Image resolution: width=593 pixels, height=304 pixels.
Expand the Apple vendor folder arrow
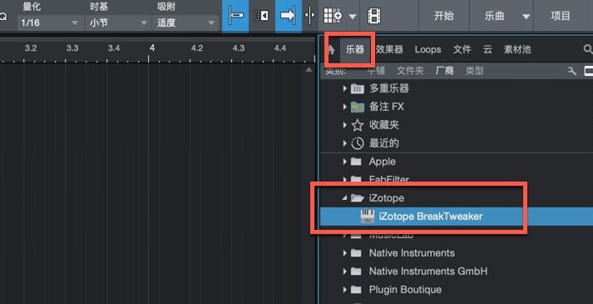344,162
